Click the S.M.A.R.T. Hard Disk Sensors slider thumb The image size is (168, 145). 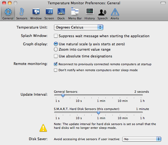pos(98,113)
